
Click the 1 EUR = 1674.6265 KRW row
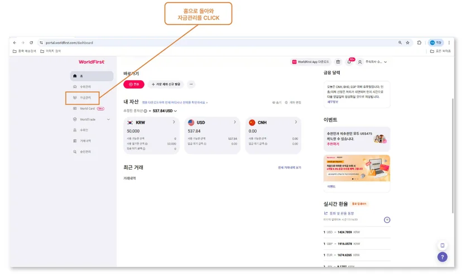pyautogui.click(x=357, y=255)
